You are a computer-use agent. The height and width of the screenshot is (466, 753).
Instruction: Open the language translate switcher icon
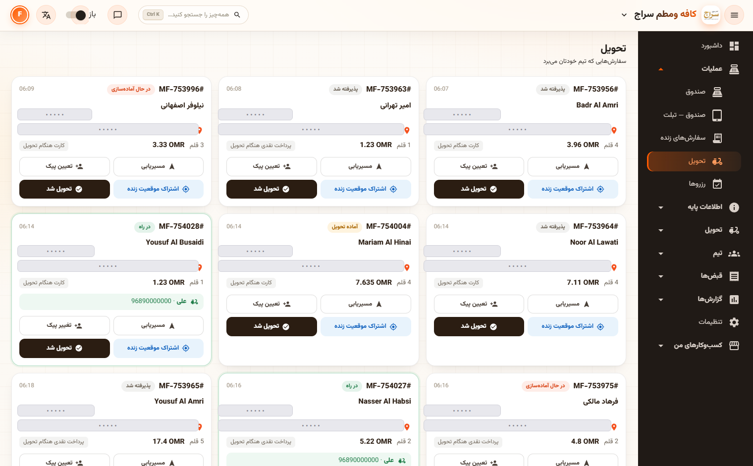point(46,15)
